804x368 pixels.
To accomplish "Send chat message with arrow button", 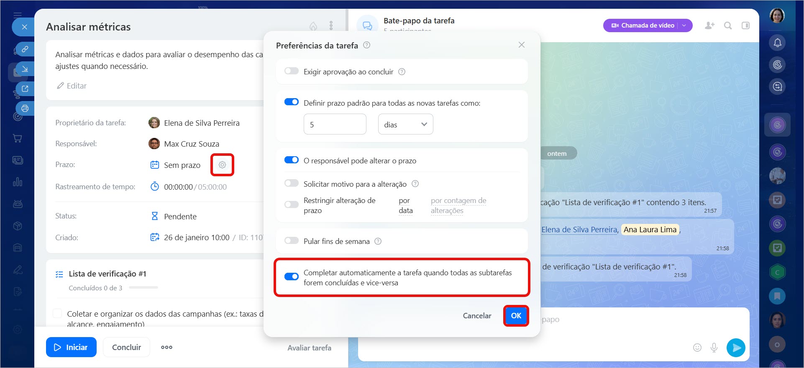I will 736,348.
